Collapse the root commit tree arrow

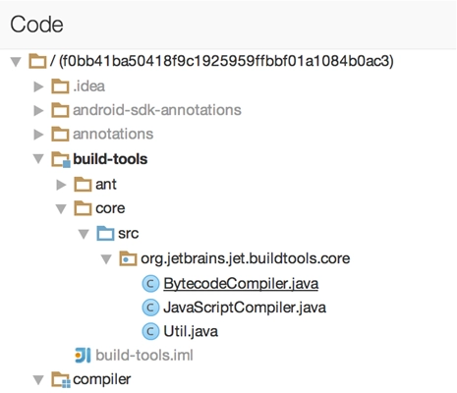pyautogui.click(x=16, y=62)
